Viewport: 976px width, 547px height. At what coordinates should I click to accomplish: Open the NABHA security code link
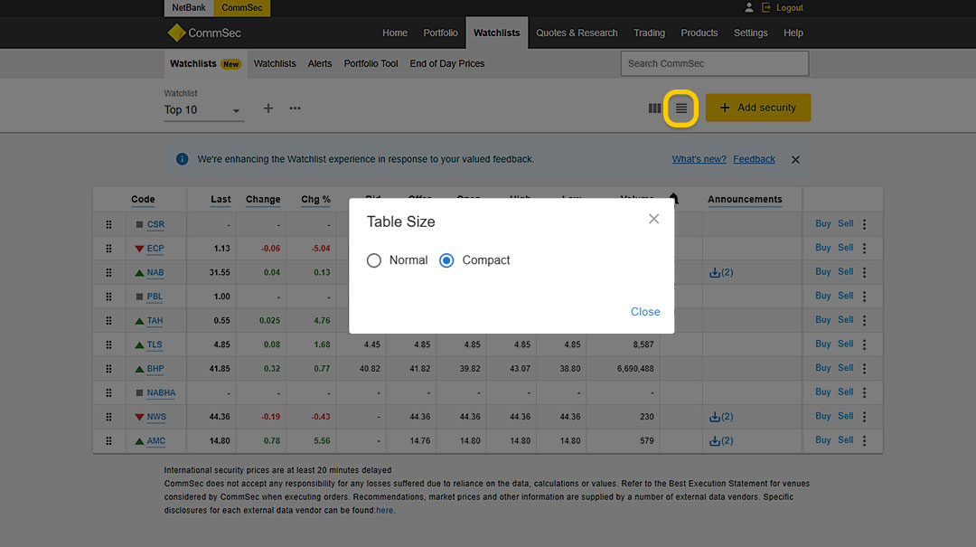(x=161, y=393)
